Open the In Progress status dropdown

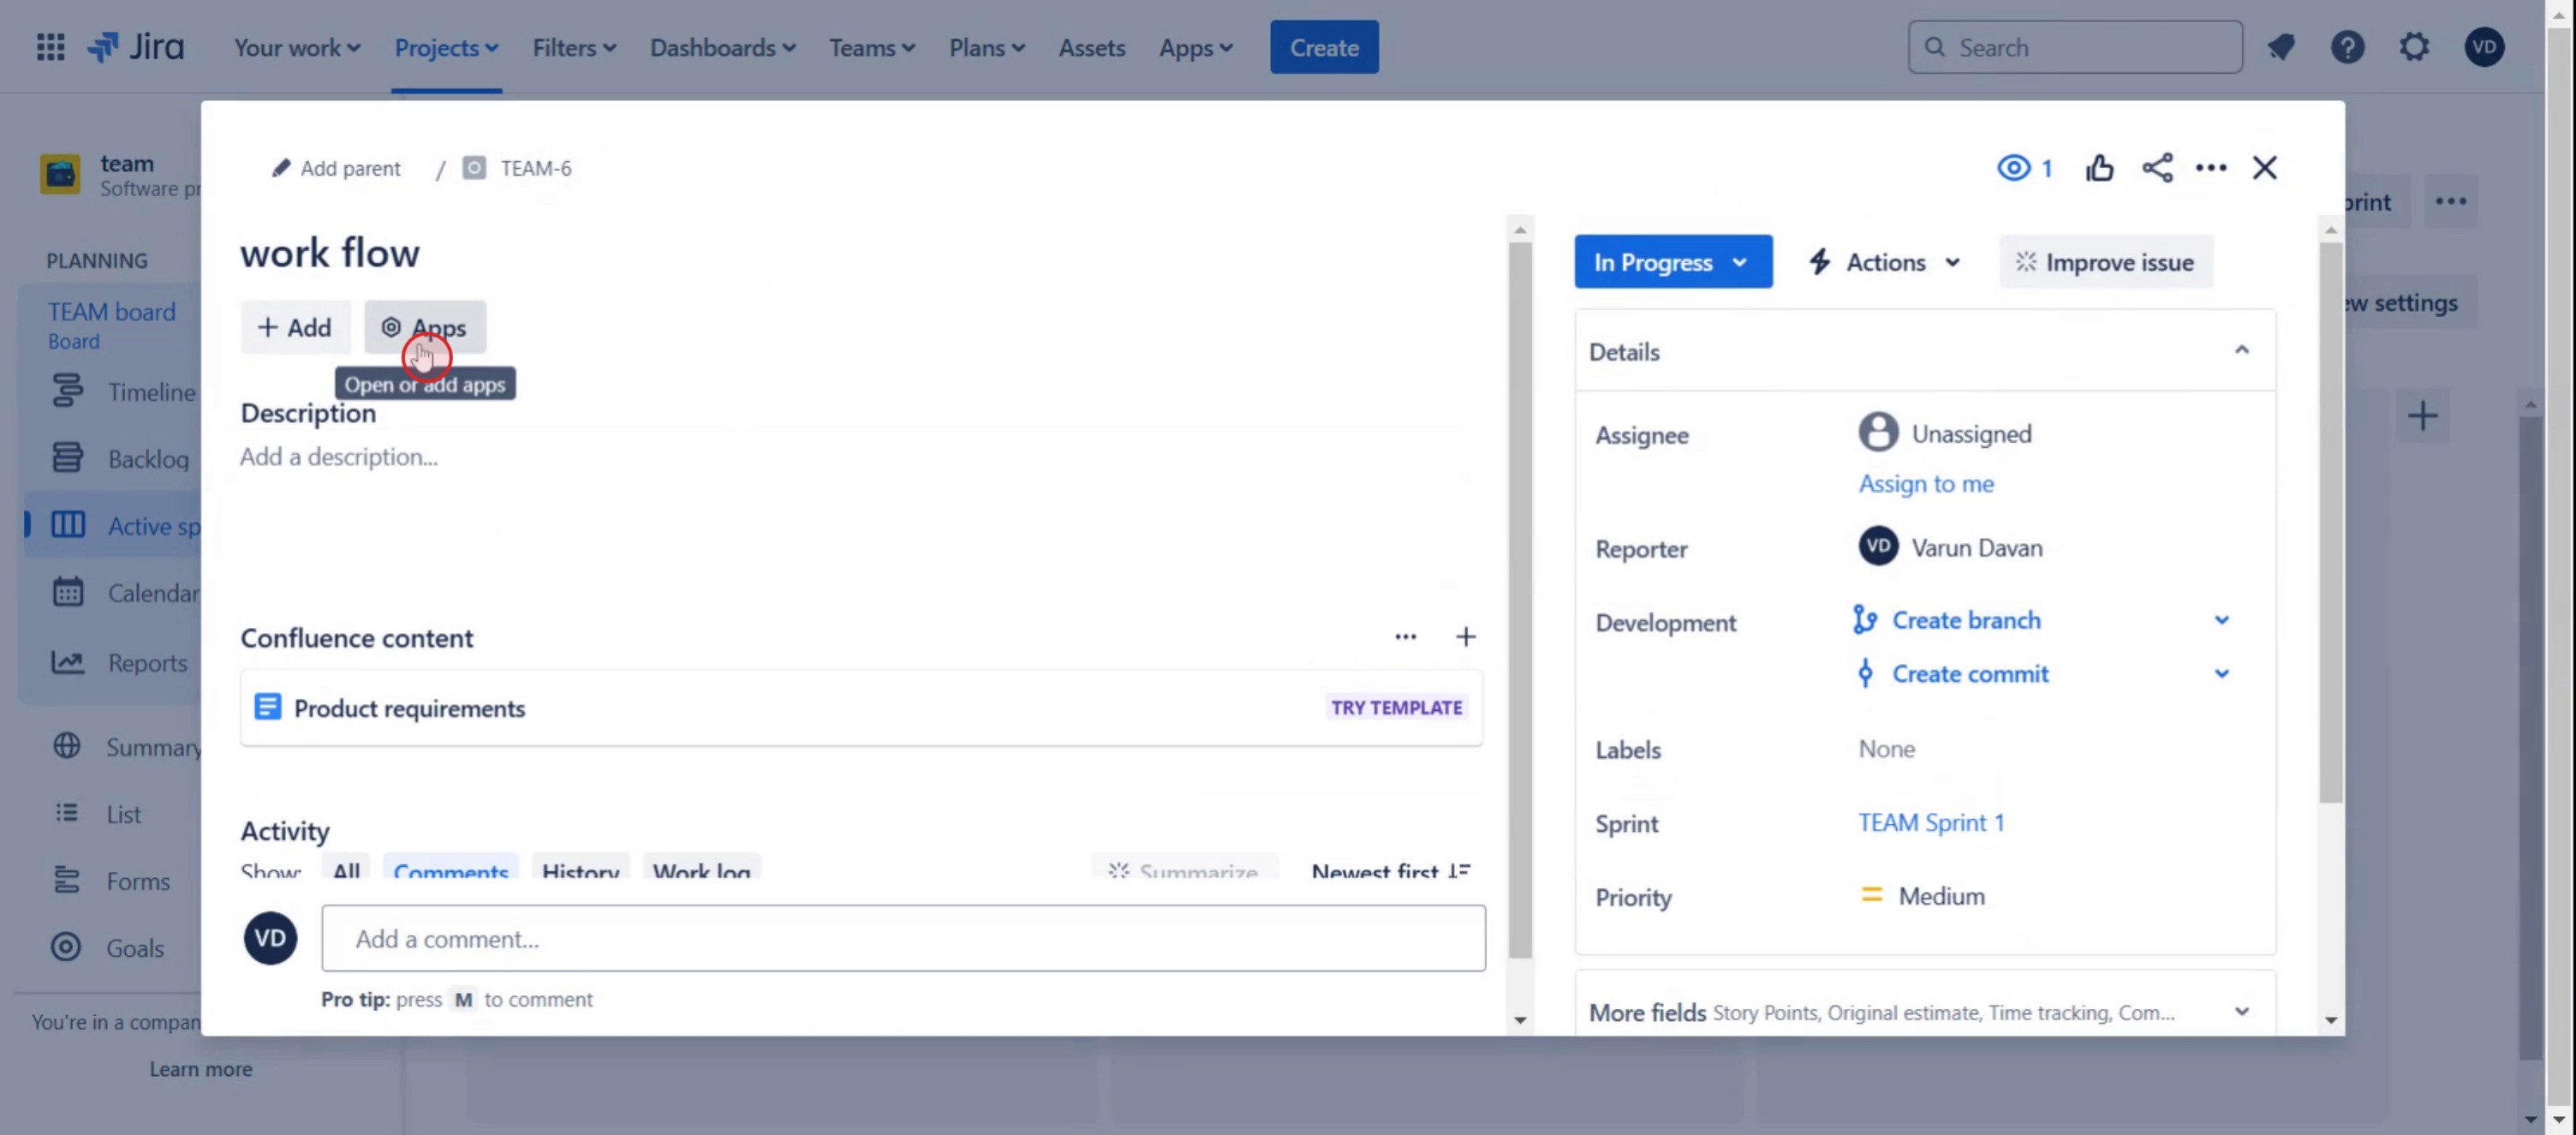(1672, 262)
